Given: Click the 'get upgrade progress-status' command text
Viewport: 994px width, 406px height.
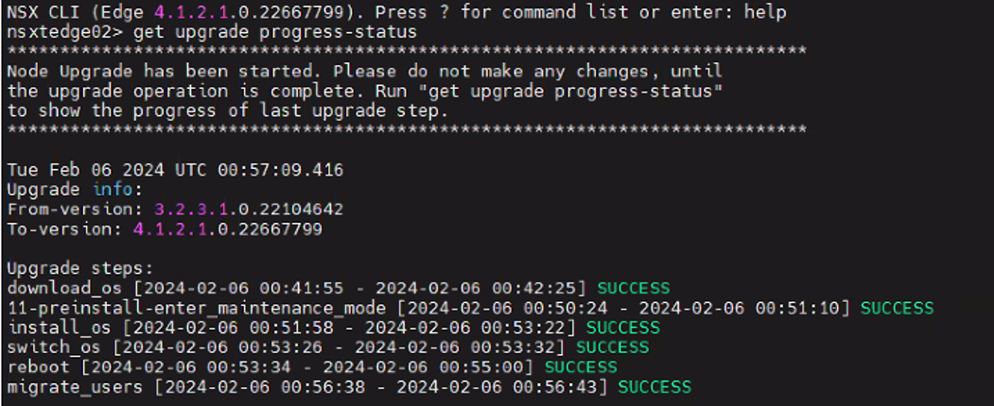Looking at the screenshot, I should (x=275, y=32).
